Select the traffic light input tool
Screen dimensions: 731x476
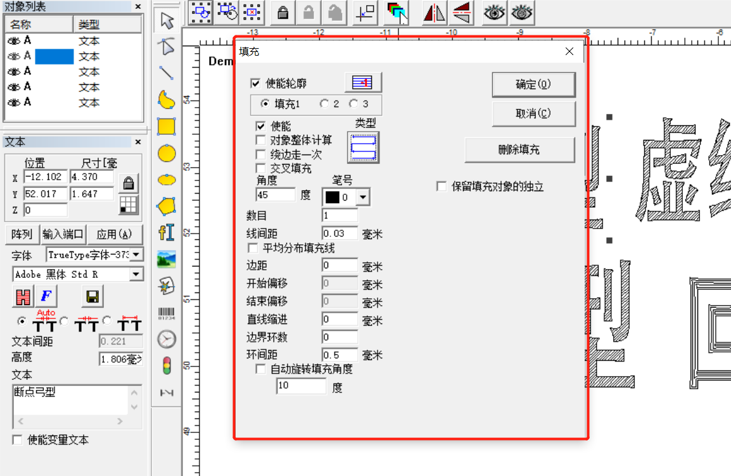pyautogui.click(x=167, y=366)
